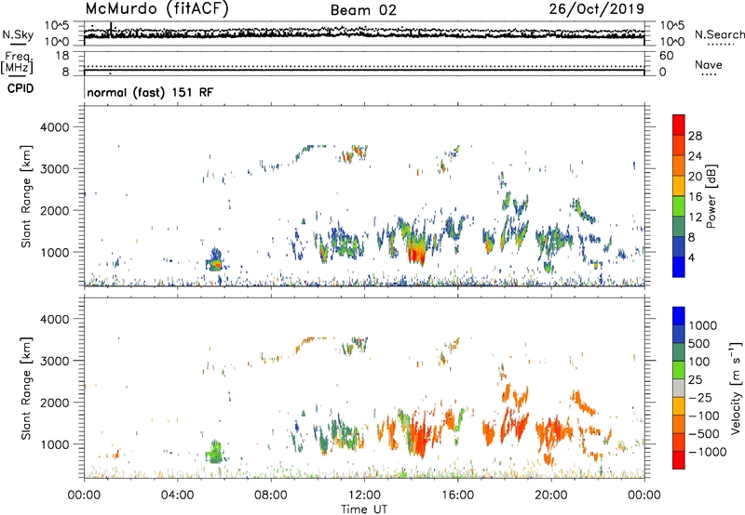Image resolution: width=745 pixels, height=515 pixels.
Task: Click the 'Power [dB]' colorbar title
Action: [711, 196]
